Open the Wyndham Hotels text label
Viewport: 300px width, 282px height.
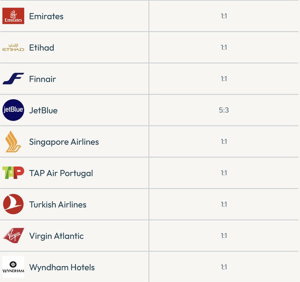point(62,267)
